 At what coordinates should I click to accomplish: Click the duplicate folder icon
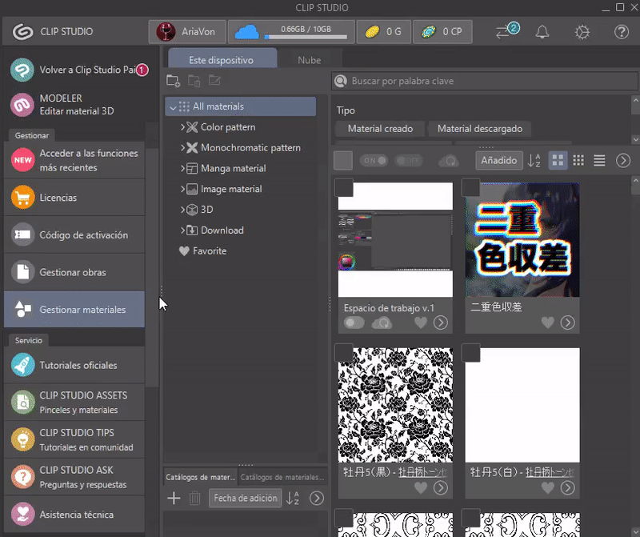tap(194, 81)
